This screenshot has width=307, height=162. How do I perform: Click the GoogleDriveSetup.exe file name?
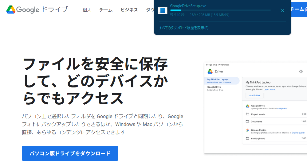click(187, 6)
